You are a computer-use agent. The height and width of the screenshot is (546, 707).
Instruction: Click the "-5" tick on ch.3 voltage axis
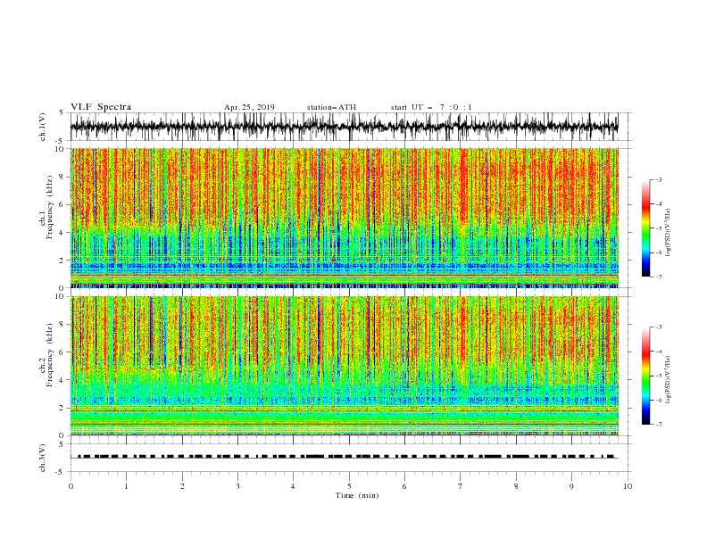pyautogui.click(x=61, y=472)
